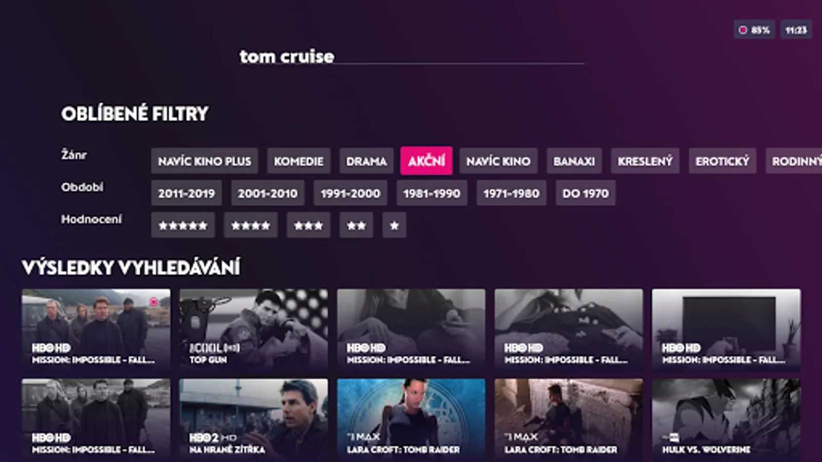Toggle the KOMEDIE genre filter
Screen dimensions: 822x462
click(298, 161)
